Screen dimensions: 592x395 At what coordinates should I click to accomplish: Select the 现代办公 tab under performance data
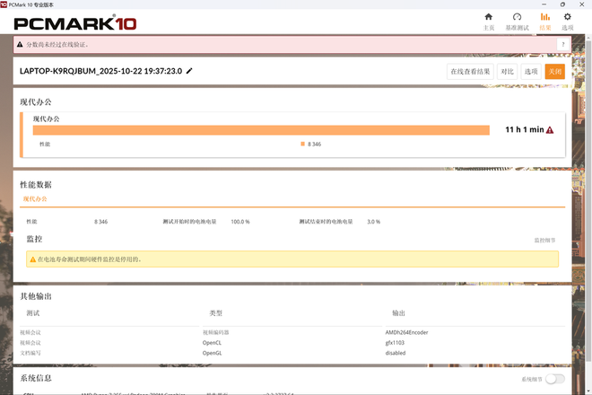35,198
